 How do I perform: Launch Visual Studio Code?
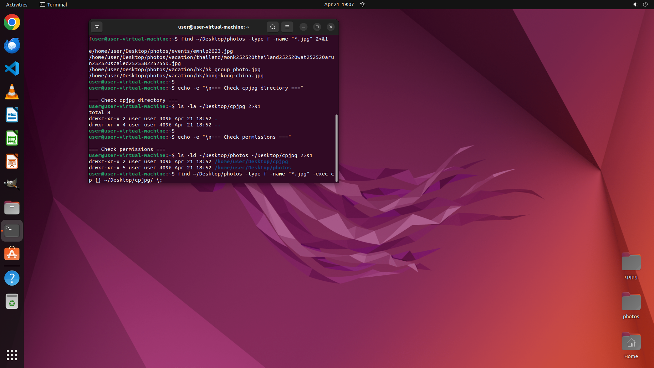click(12, 68)
